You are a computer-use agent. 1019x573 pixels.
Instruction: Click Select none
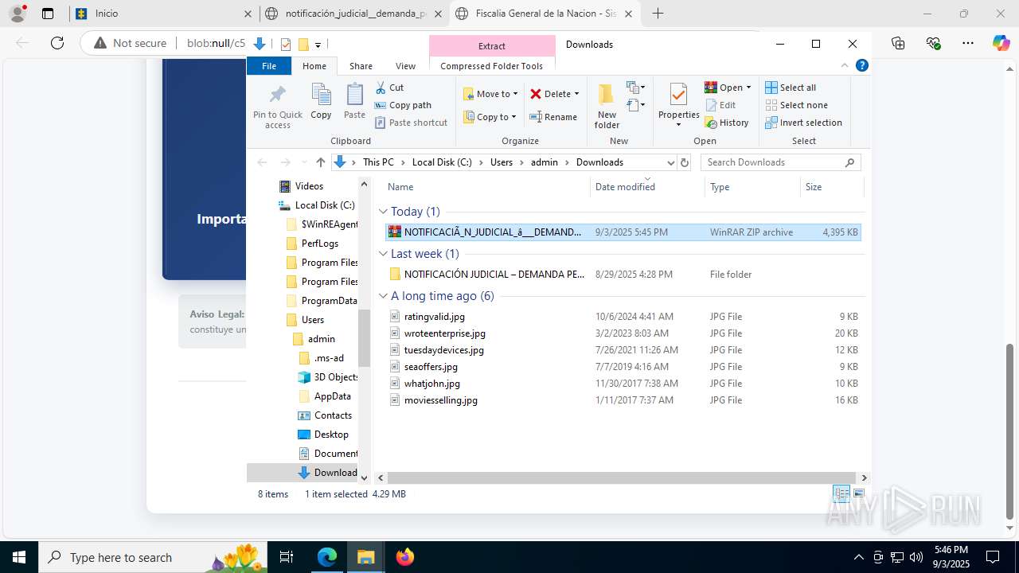pyautogui.click(x=796, y=105)
